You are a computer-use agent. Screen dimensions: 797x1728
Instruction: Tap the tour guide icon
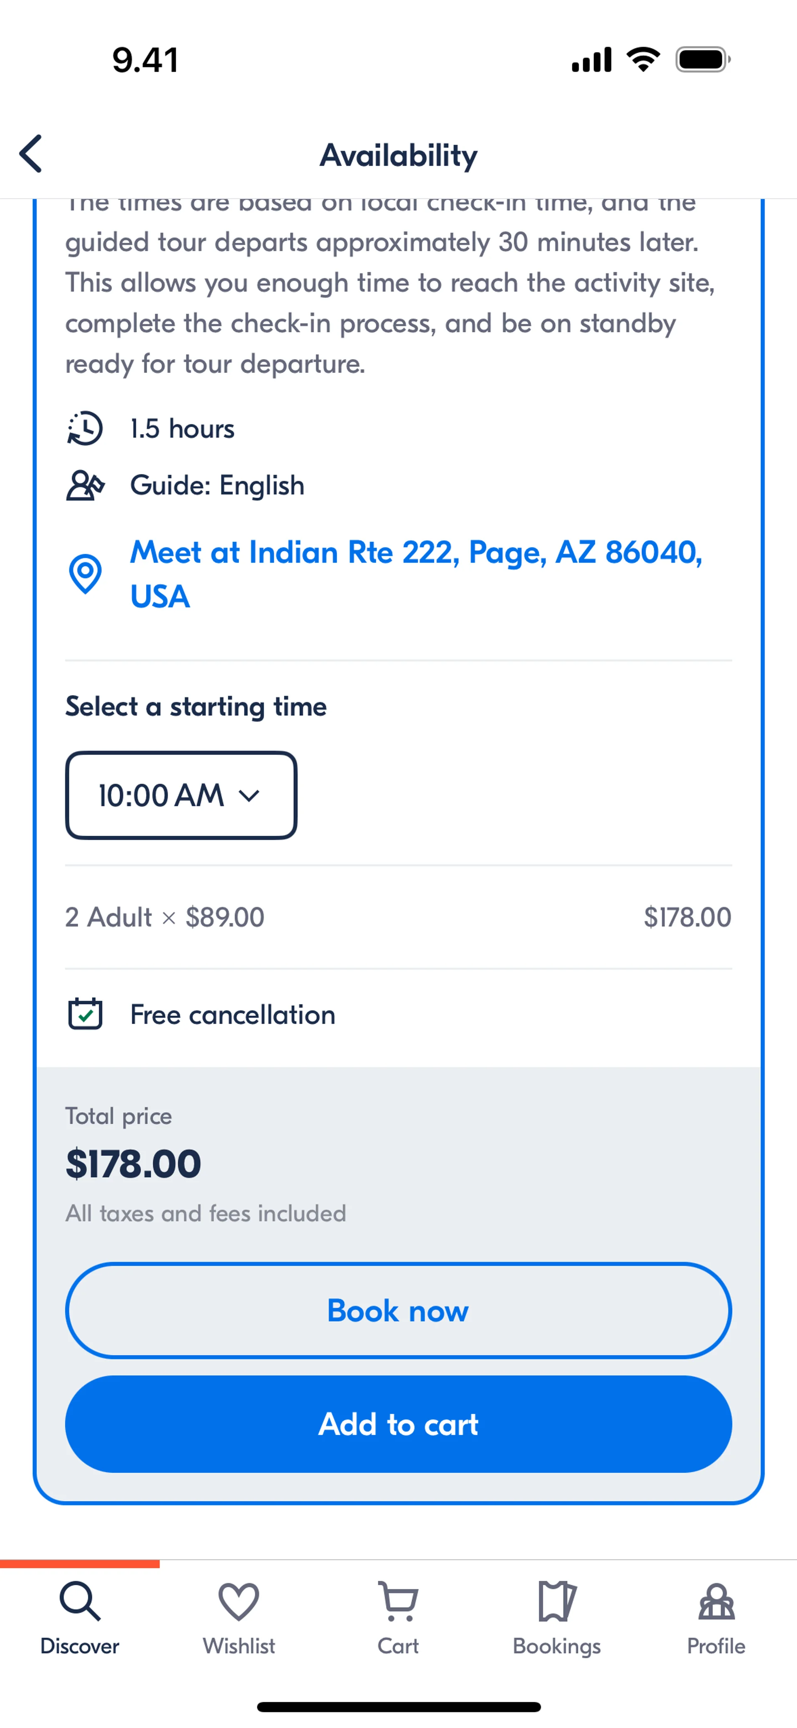point(85,486)
